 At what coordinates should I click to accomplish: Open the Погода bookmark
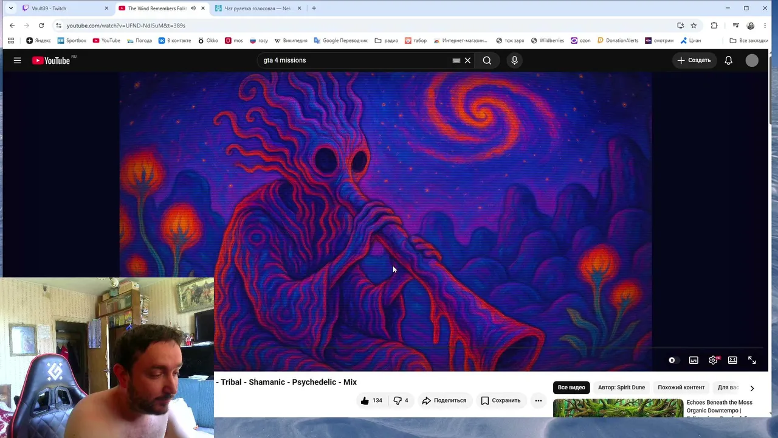139,41
